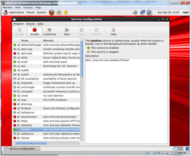Viewport: 191px width, 156px height.
Task: Click the volume speaker icon in panel
Action: [x=135, y=12]
